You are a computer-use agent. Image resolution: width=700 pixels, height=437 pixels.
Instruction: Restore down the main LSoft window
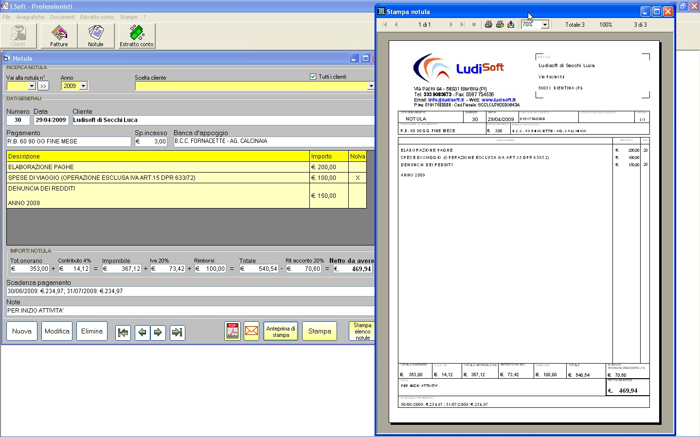point(683,6)
